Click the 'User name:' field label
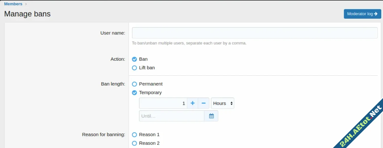The image size is (383, 148). (x=113, y=33)
